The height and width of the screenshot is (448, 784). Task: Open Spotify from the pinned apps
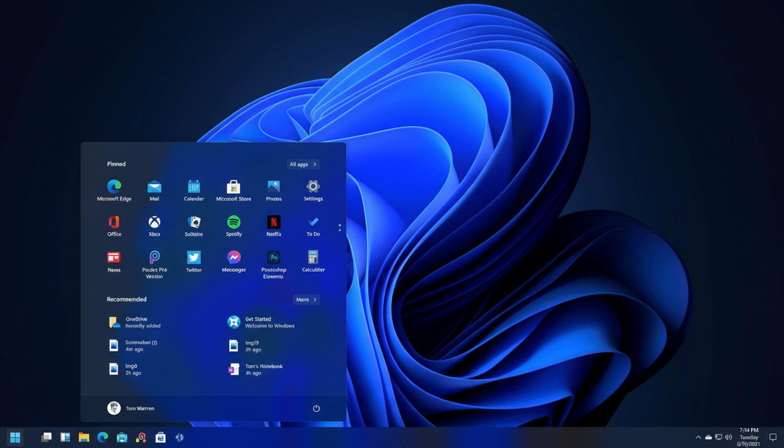pyautogui.click(x=233, y=226)
